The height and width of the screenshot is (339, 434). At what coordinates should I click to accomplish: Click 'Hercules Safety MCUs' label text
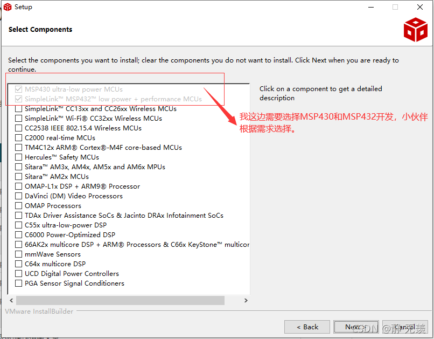point(62,157)
